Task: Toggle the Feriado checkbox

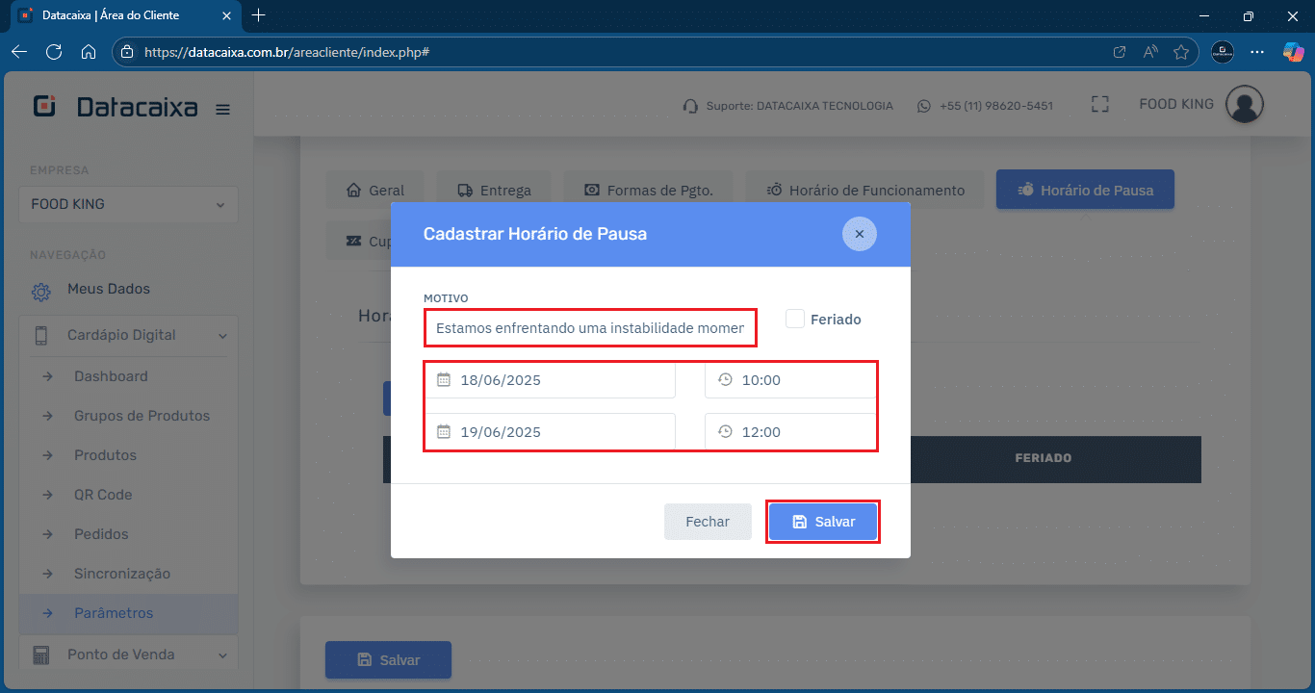Action: pos(795,319)
